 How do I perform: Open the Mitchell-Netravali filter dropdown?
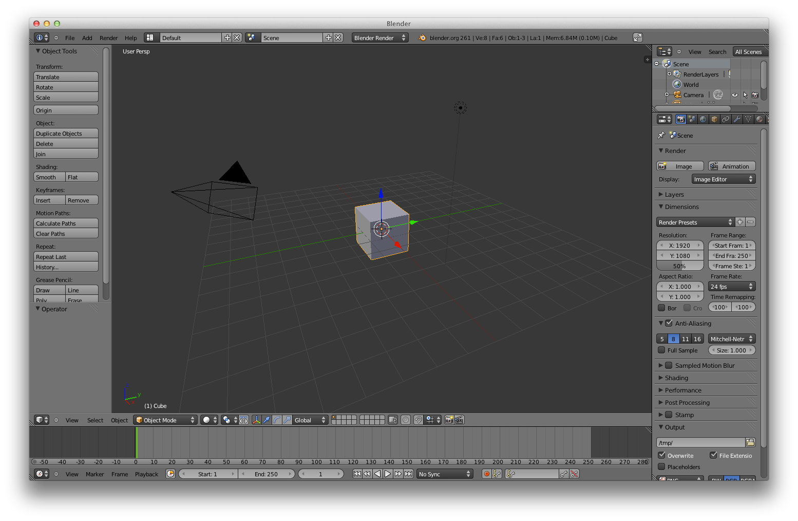point(732,339)
